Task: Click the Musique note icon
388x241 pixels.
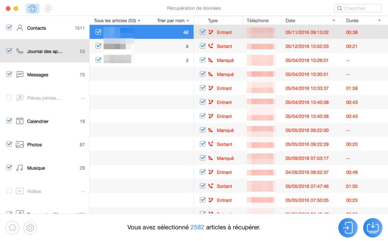Action: tap(20, 168)
